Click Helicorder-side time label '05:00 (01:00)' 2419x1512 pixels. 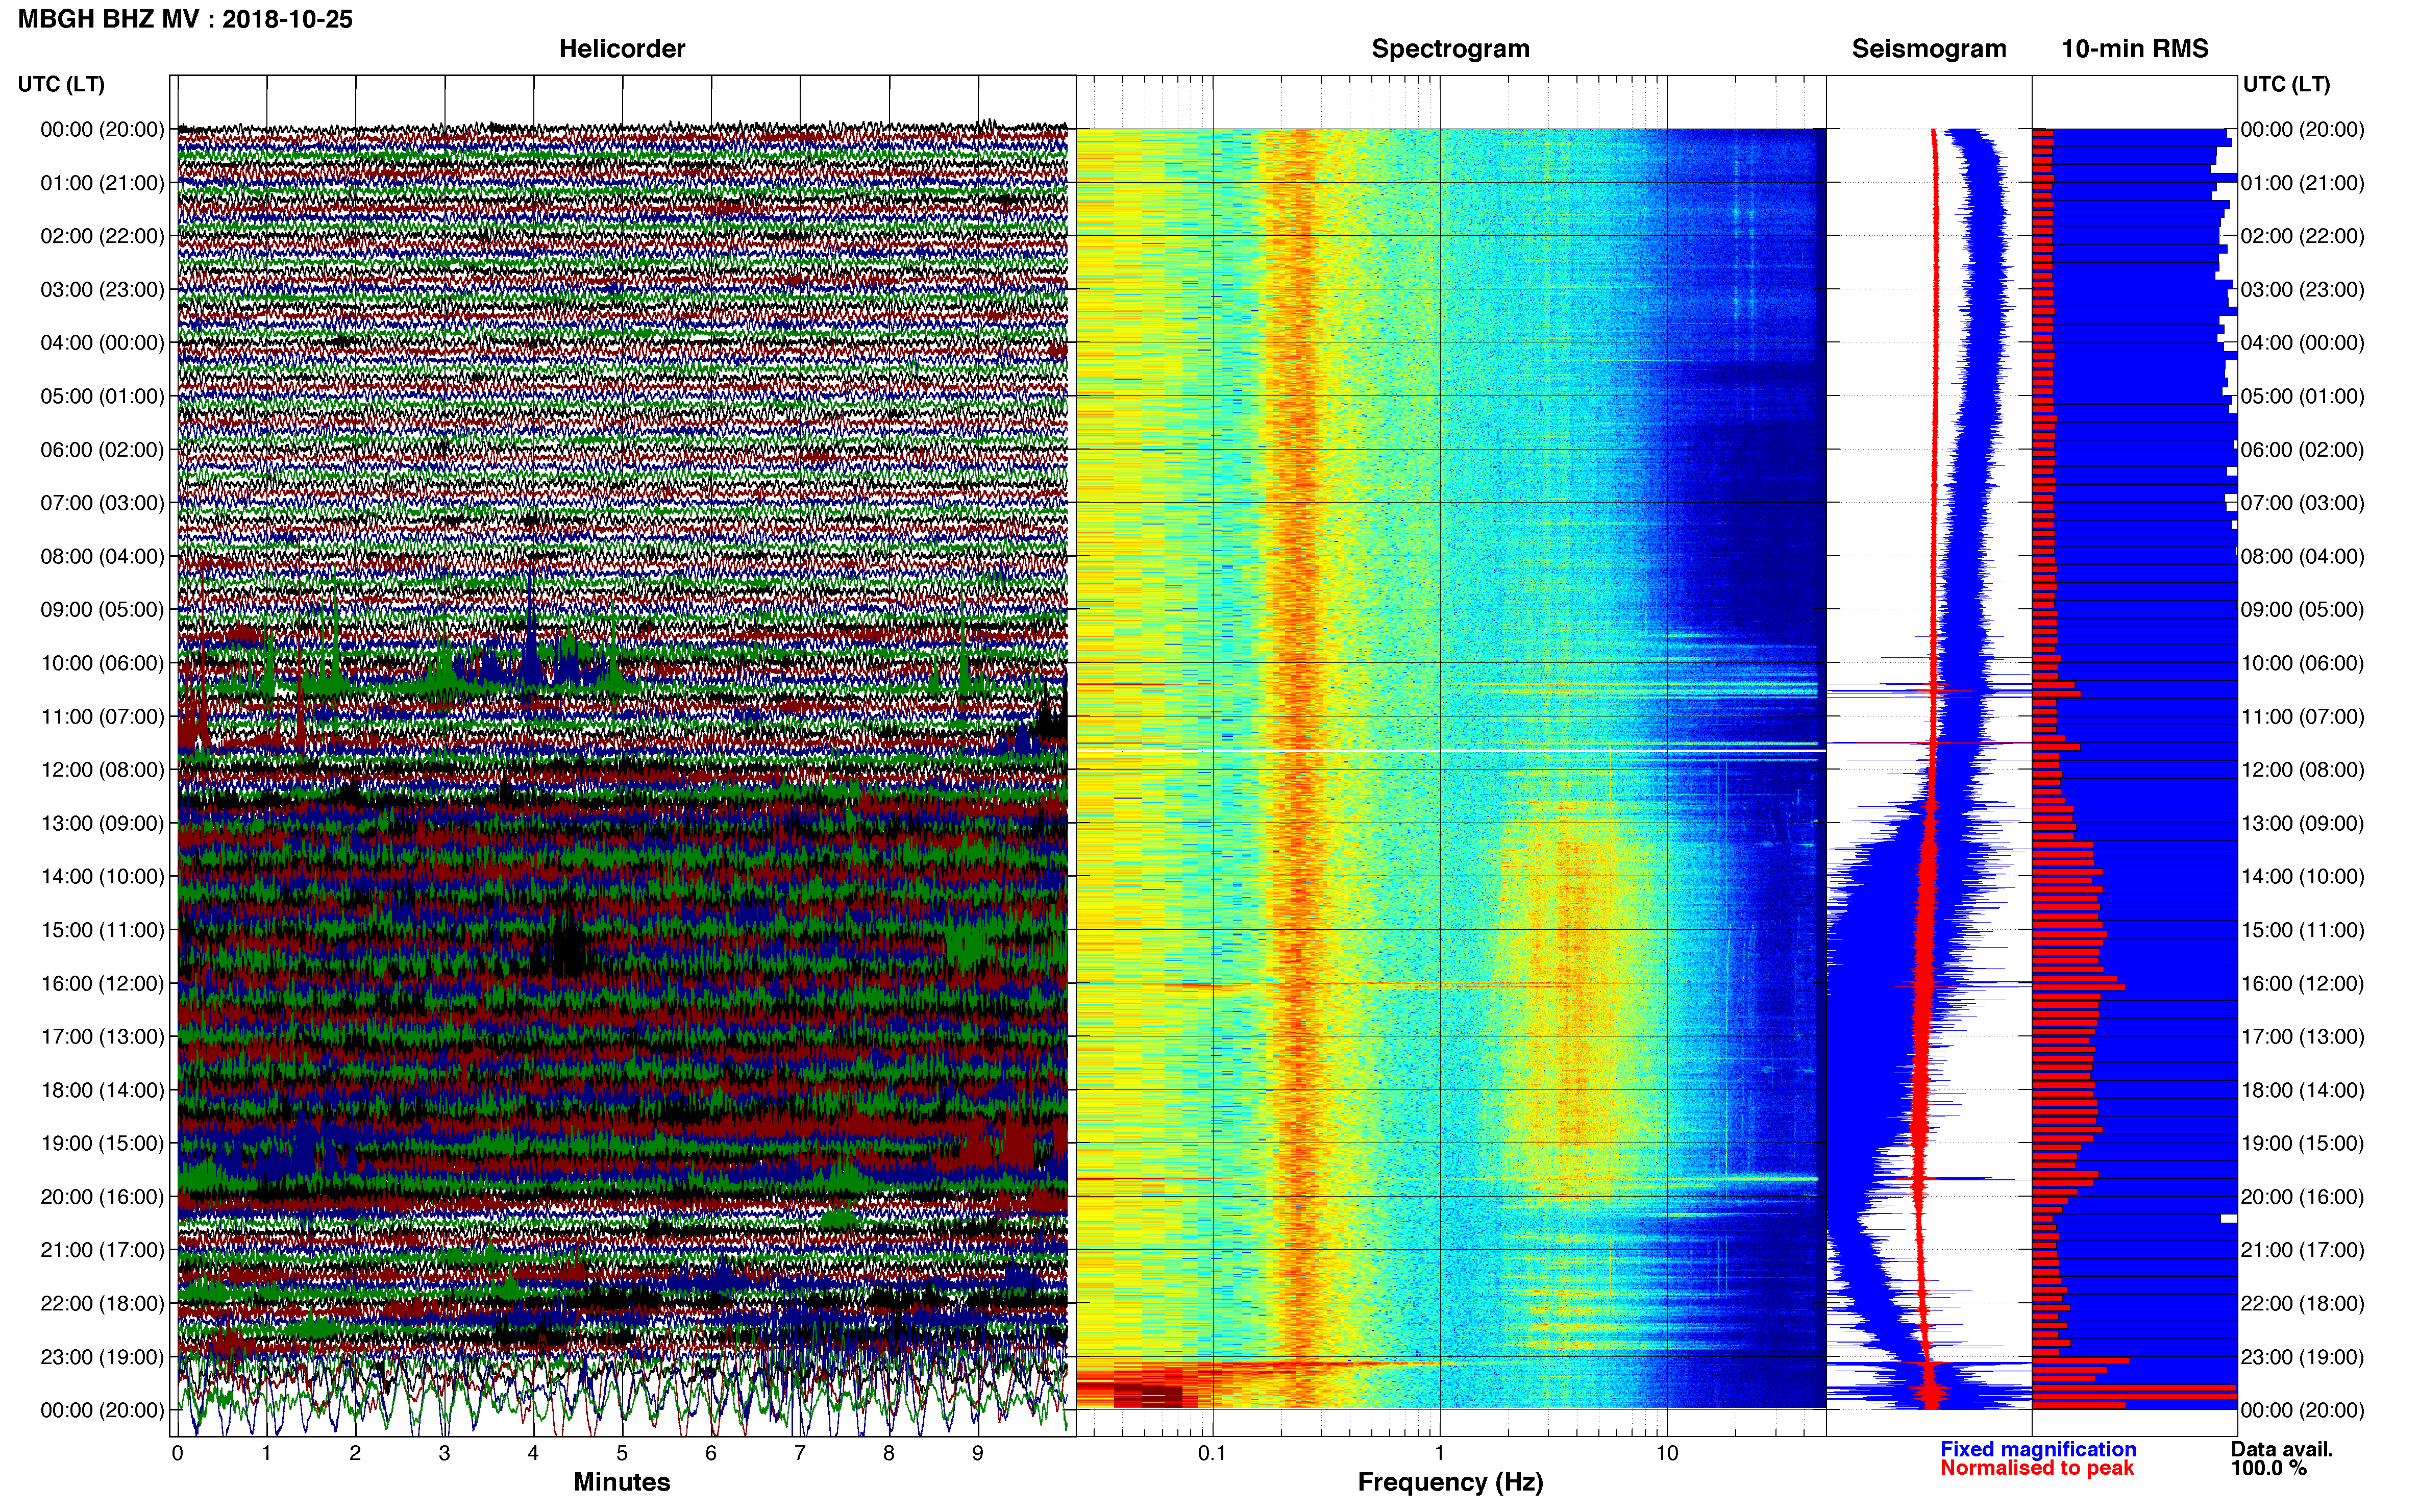(102, 396)
